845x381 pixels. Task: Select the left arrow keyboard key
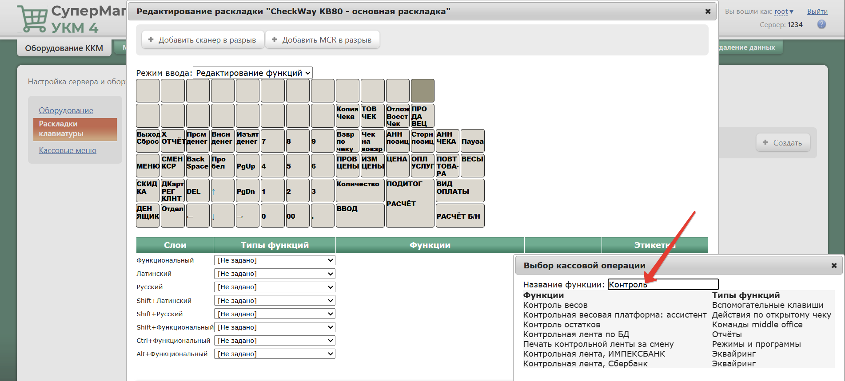(x=198, y=216)
